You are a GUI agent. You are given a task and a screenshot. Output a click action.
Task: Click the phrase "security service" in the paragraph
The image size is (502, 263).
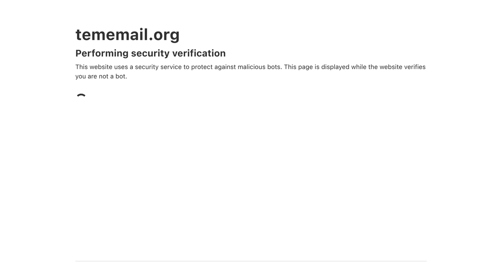158,67
